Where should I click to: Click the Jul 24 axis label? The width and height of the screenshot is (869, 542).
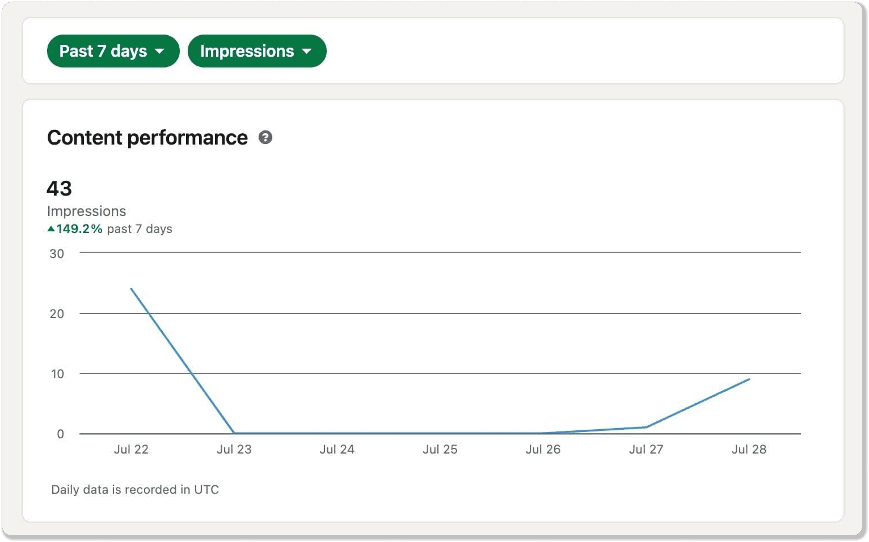coord(337,449)
